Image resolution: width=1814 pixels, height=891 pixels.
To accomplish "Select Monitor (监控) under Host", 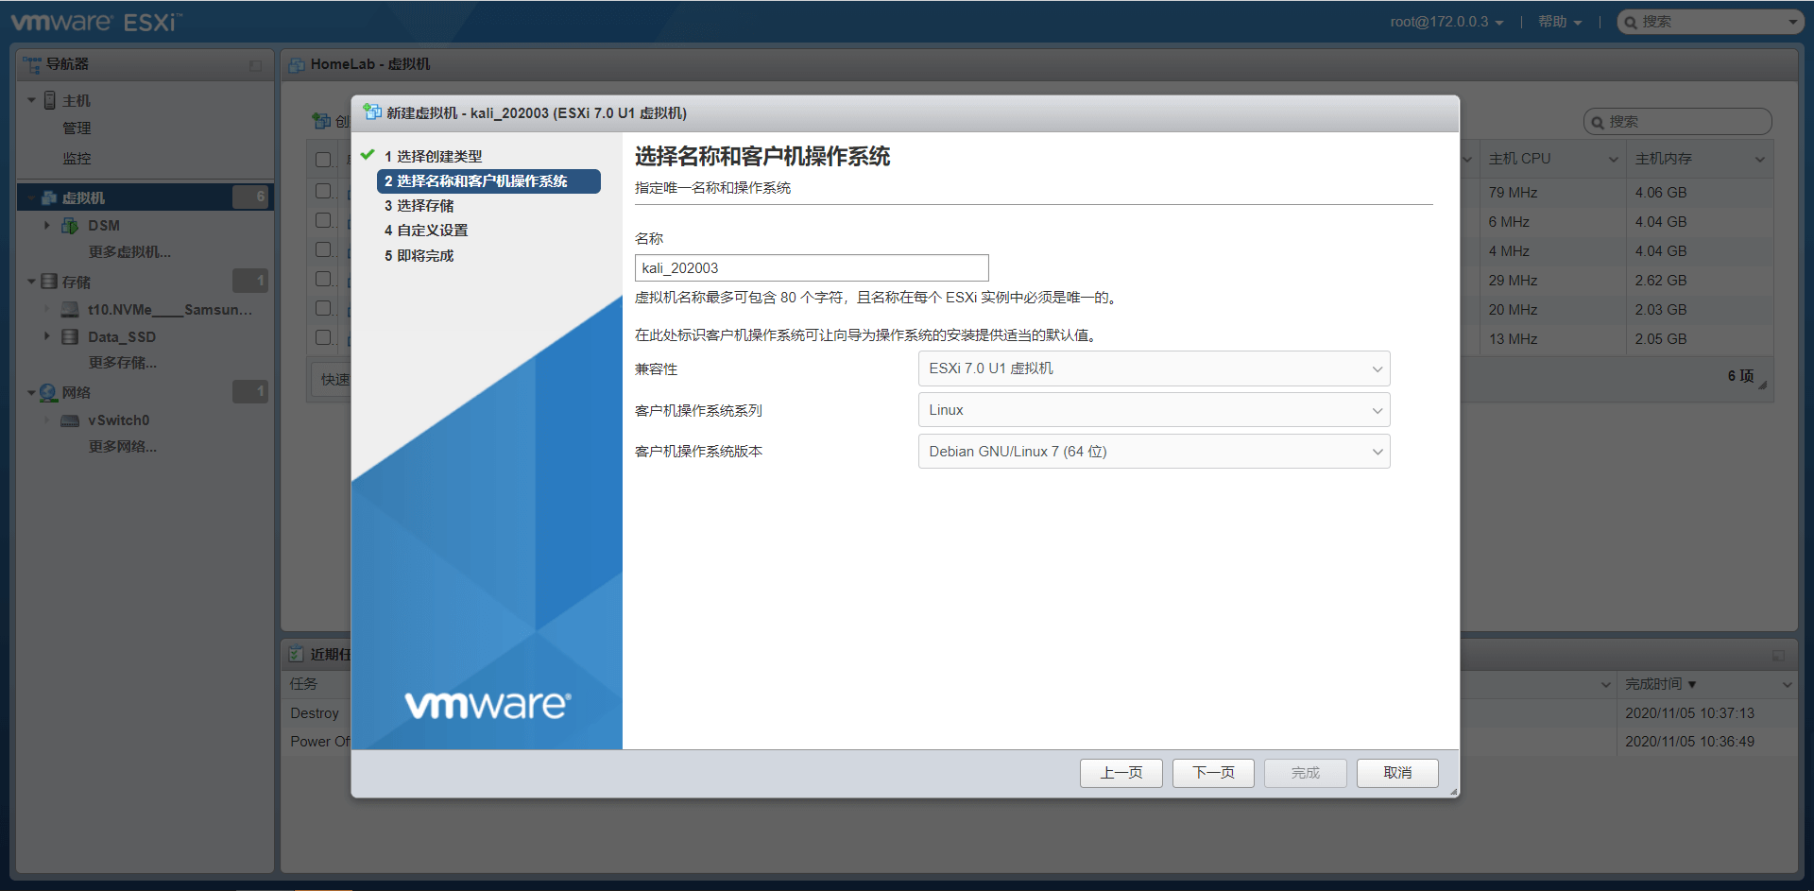I will pyautogui.click(x=77, y=159).
